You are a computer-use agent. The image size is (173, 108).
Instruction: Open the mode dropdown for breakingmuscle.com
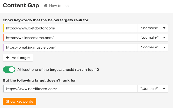[153, 47]
